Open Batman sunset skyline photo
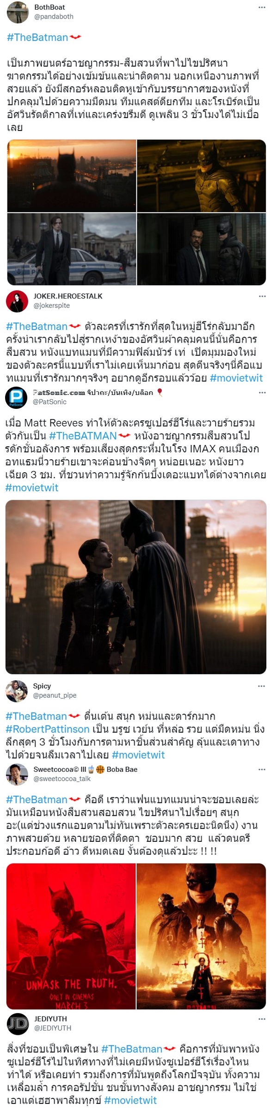 72,175
